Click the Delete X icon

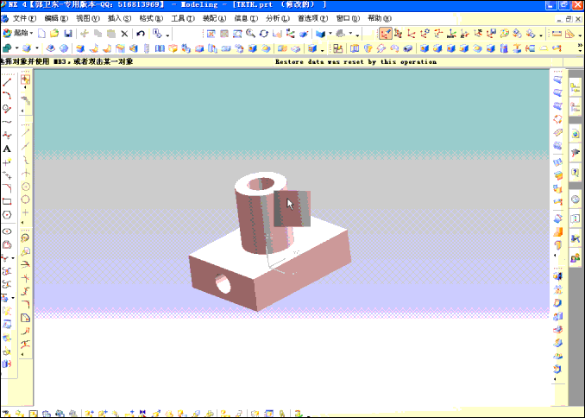coord(124,34)
